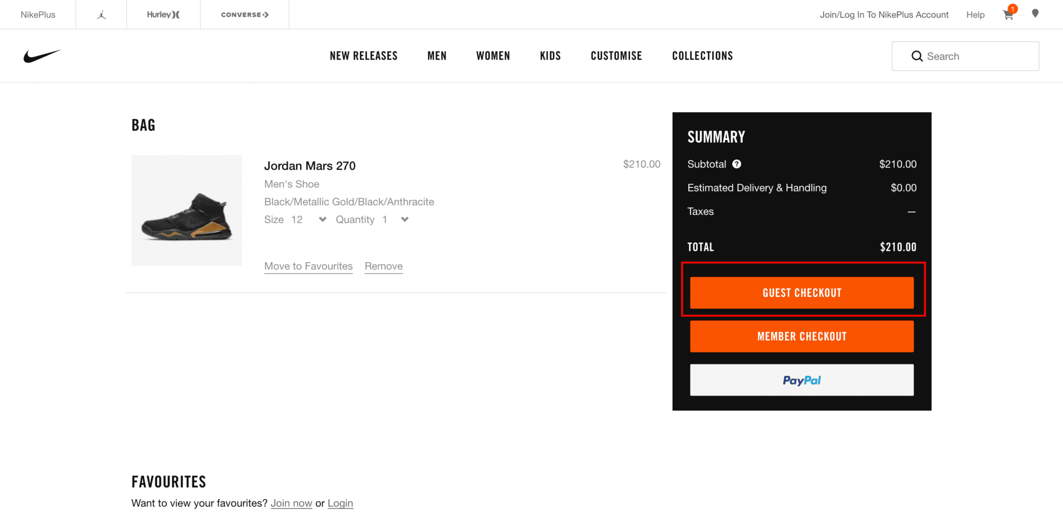Click the TOTAL $210.00 amount

click(x=898, y=247)
